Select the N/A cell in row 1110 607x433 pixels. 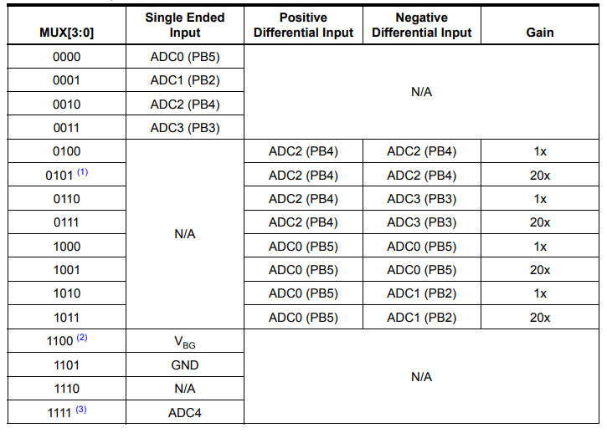[184, 389]
